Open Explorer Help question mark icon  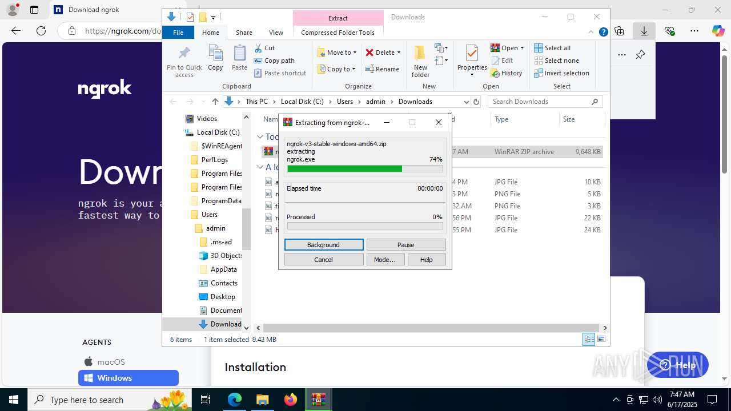click(x=603, y=33)
